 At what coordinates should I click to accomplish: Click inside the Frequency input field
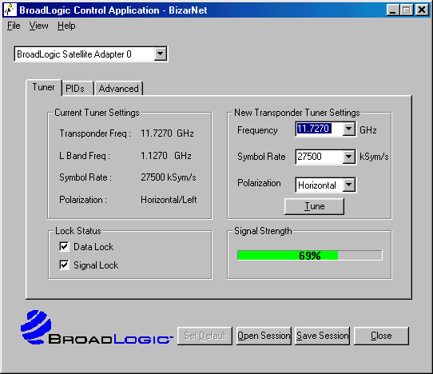(319, 129)
